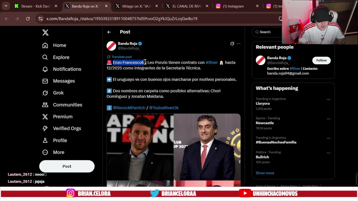This screenshot has width=358, height=201.
Task: Switch to EL CANAL DE RIVER tab
Action: (x=187, y=6)
